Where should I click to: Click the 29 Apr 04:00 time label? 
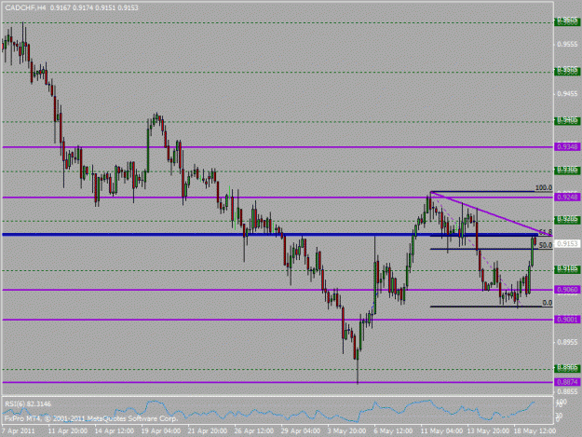click(301, 430)
